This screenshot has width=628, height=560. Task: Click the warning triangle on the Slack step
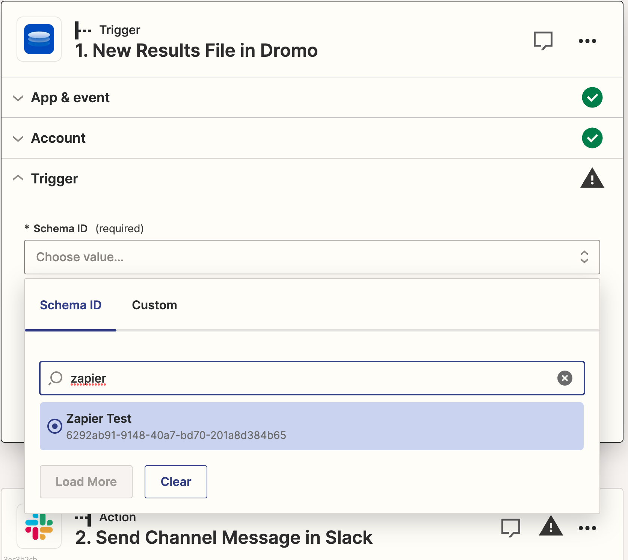click(x=551, y=526)
